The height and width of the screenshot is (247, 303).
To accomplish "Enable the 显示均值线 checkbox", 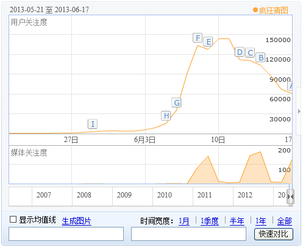I will coord(13,220).
